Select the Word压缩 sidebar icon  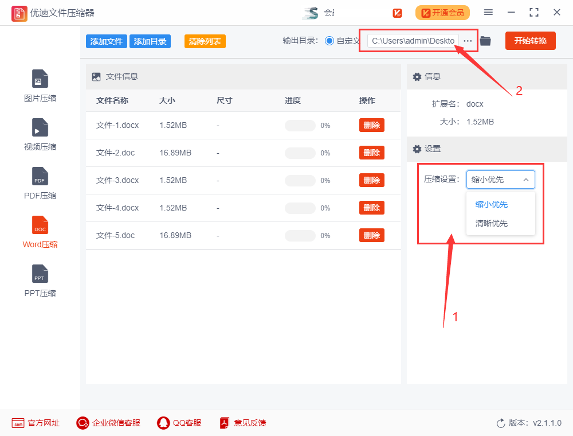[40, 231]
